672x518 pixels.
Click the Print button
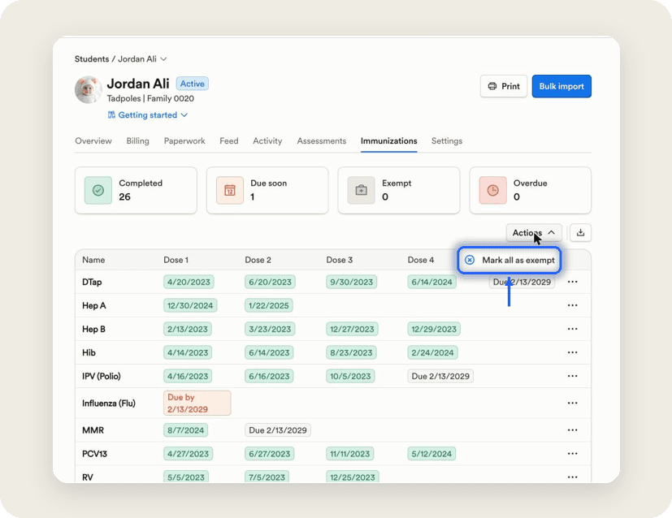tap(504, 86)
